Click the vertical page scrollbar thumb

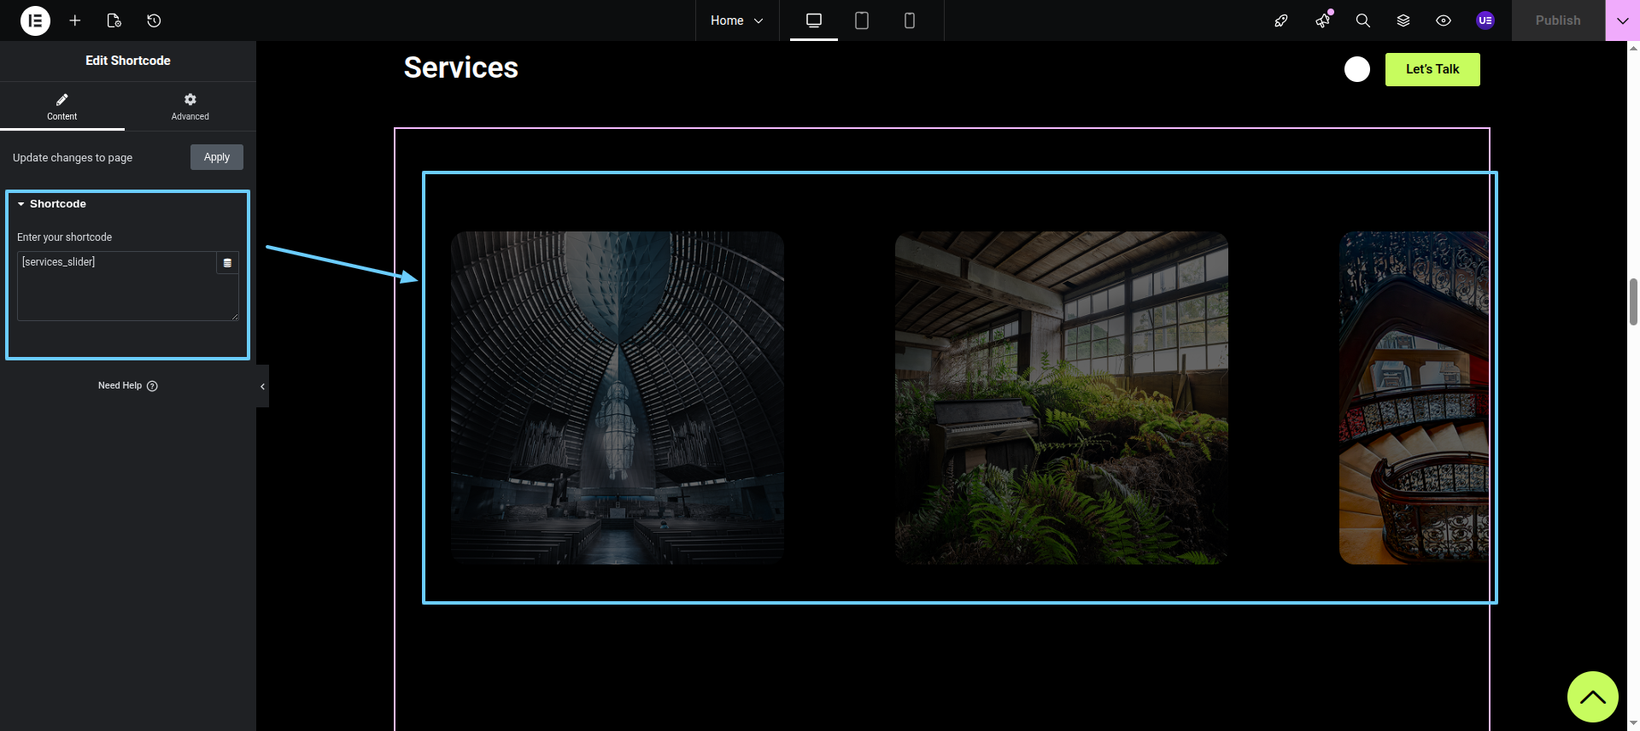1633,301
